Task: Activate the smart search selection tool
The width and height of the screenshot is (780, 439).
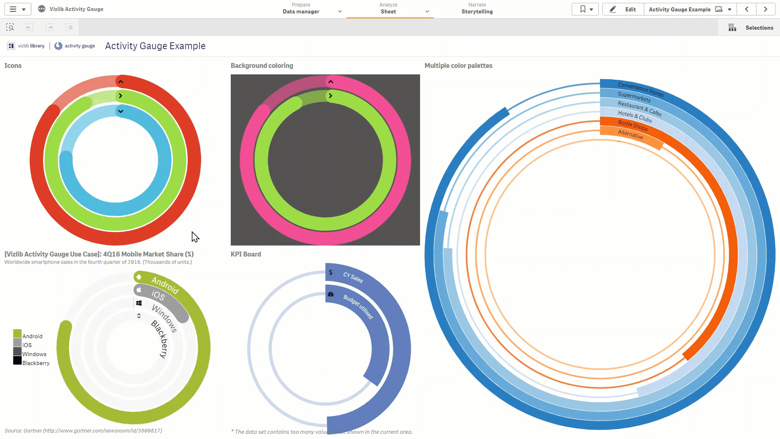Action: click(10, 27)
